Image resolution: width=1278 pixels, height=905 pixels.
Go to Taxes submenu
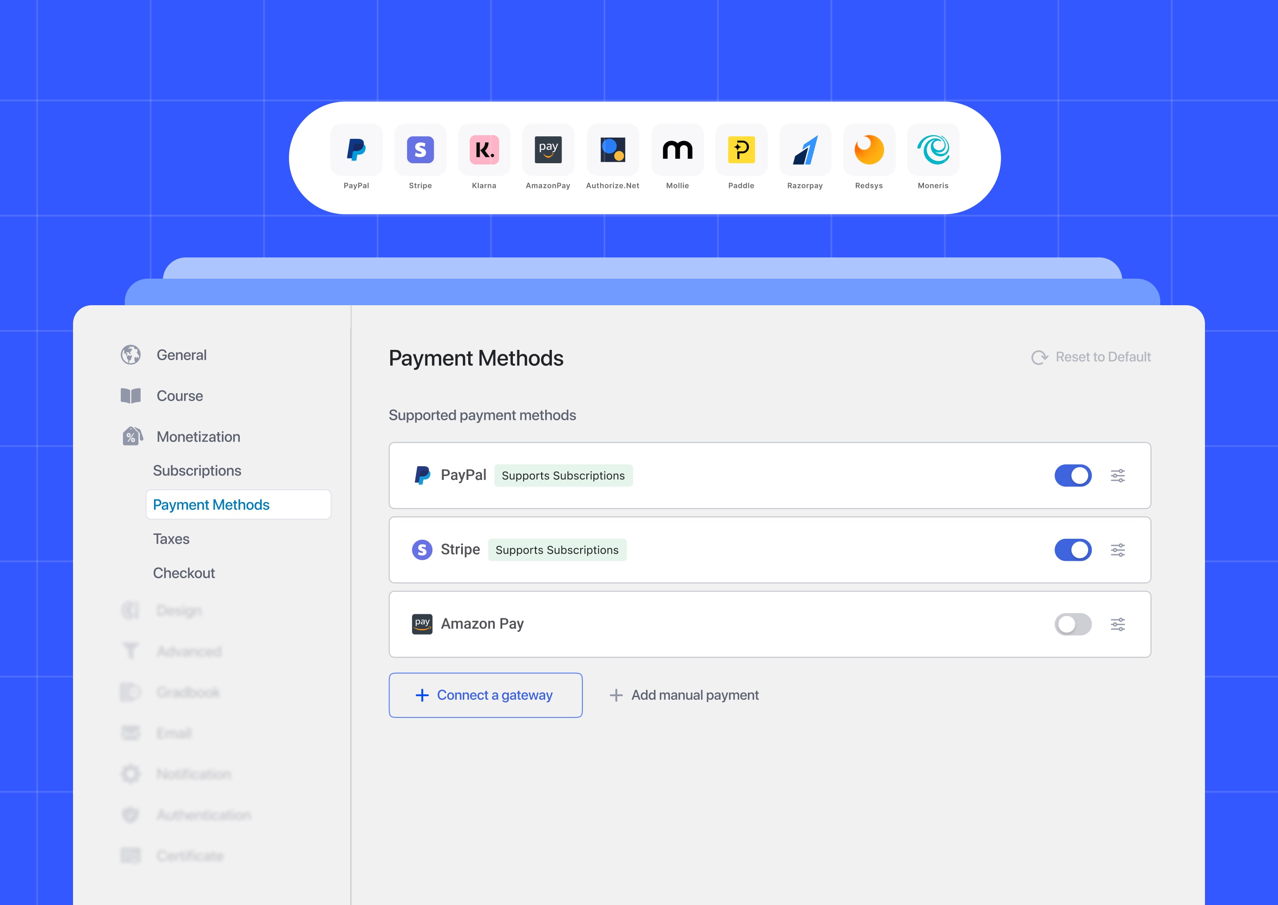171,539
